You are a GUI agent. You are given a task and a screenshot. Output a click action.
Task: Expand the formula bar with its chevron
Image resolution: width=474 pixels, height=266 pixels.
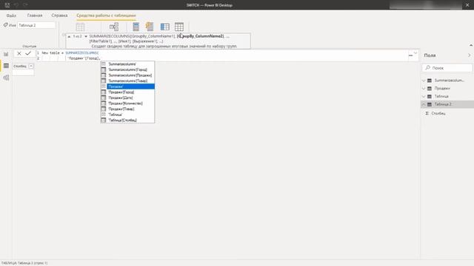[x=415, y=53]
